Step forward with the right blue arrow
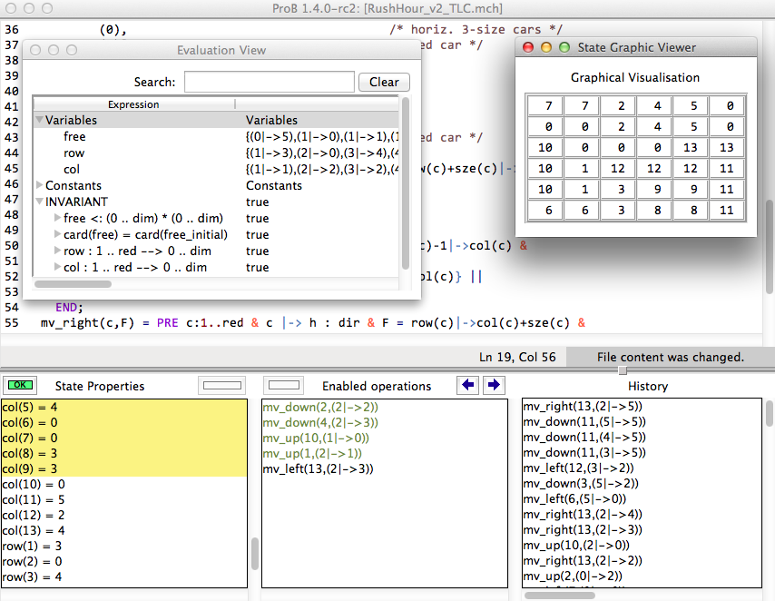The width and height of the screenshot is (775, 601). pyautogui.click(x=493, y=386)
